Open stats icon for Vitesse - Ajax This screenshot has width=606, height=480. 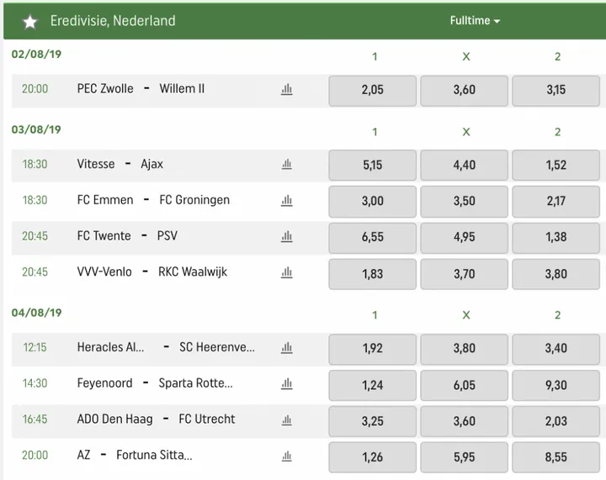click(287, 165)
